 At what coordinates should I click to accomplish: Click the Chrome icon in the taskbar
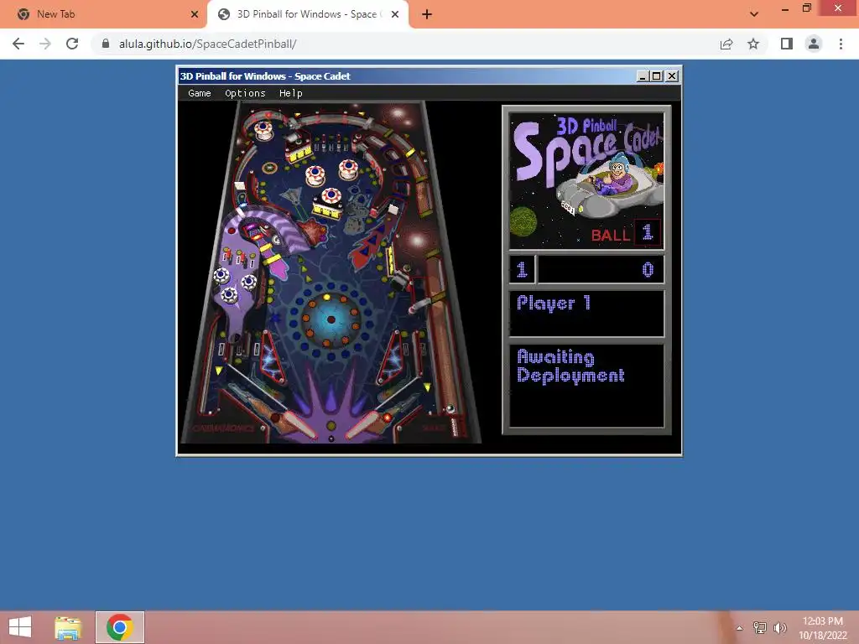[120, 627]
